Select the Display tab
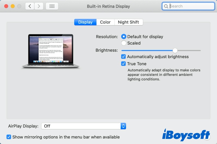217x144 pixels. click(85, 22)
